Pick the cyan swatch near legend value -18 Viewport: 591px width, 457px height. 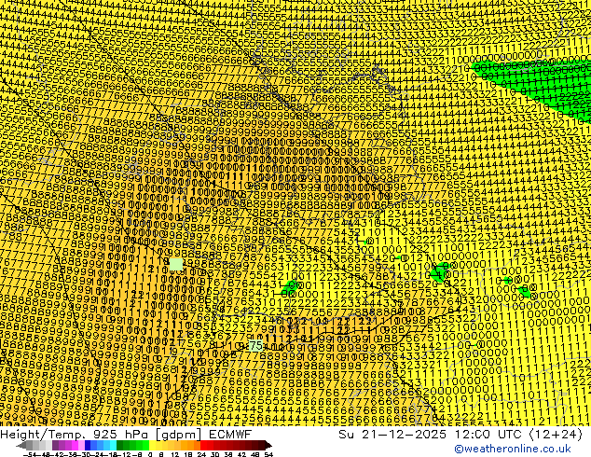(113, 445)
